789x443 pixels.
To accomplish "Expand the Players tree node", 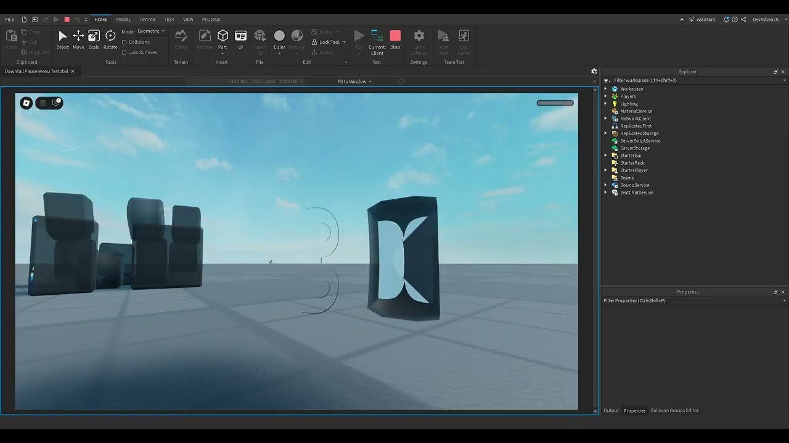I will point(605,97).
